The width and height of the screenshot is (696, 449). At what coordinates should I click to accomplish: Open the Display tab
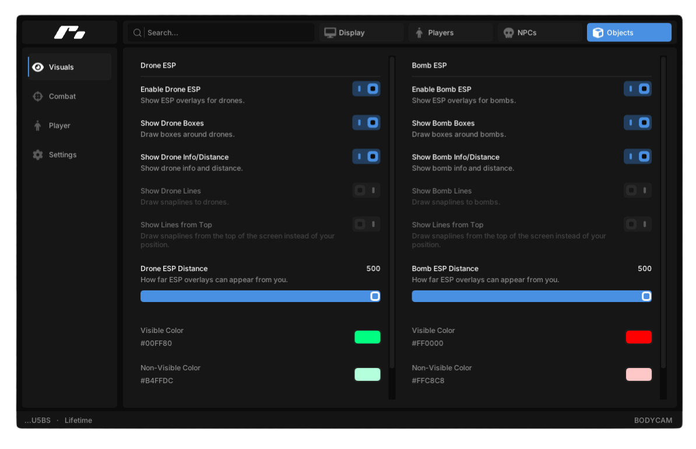361,33
